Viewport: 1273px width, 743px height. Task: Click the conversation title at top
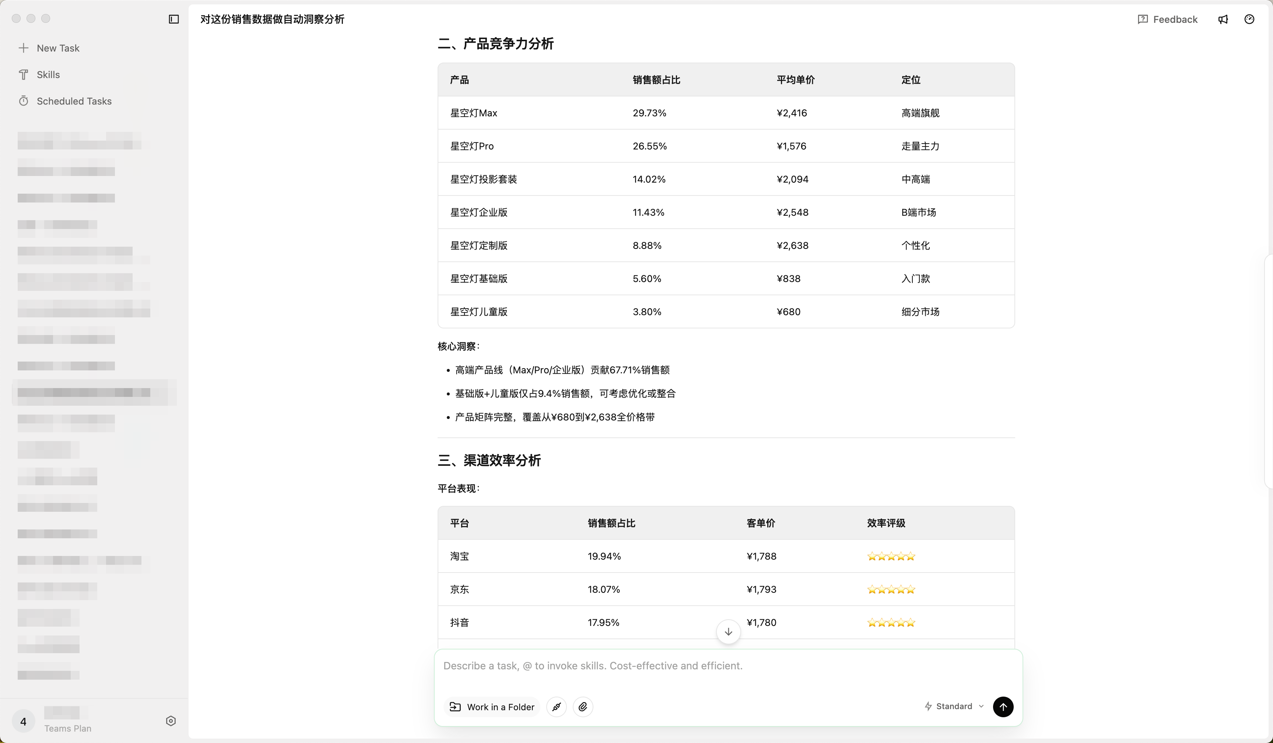pos(272,19)
